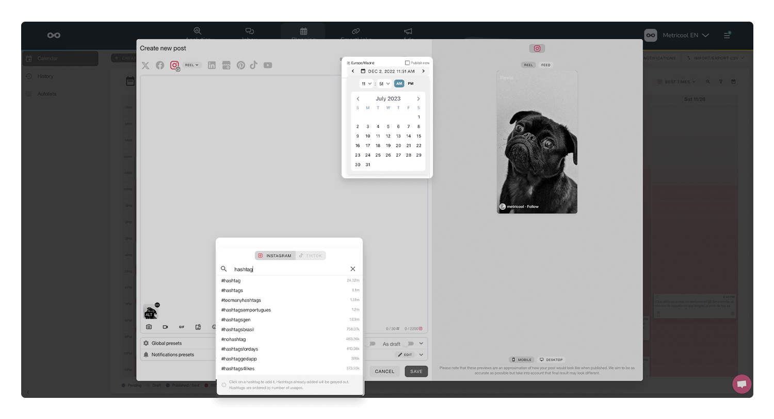Open the hamburger menu icon at top right
Viewport: 774px width, 419px height.
tap(727, 35)
